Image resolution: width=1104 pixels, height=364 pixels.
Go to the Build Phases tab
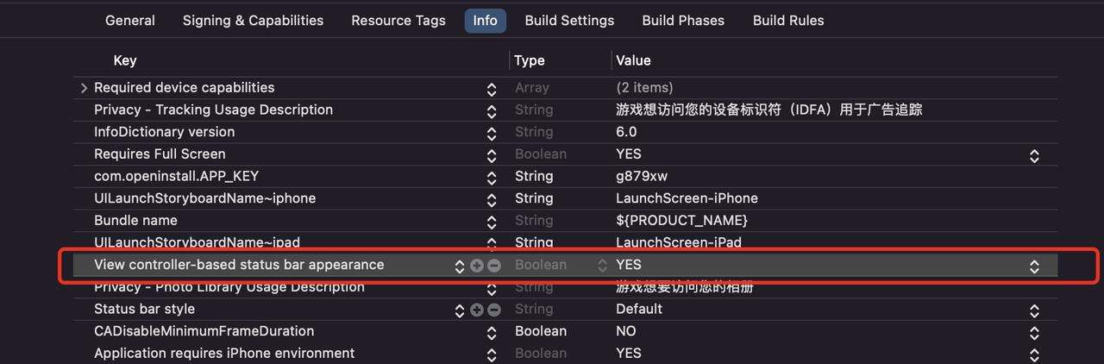[x=683, y=21]
